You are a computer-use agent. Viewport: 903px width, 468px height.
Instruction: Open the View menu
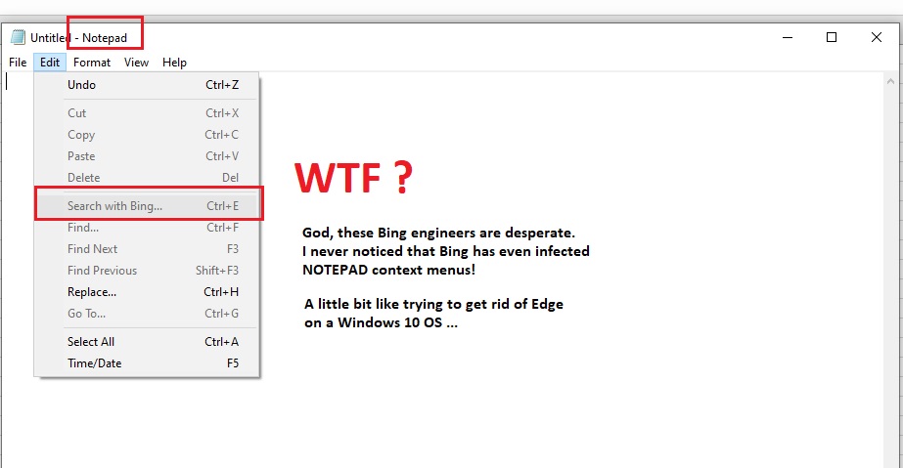pyautogui.click(x=136, y=63)
